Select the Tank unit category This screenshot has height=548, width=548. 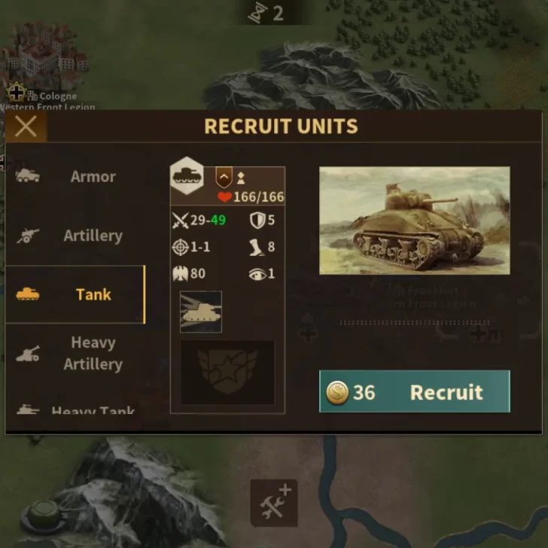(75, 294)
